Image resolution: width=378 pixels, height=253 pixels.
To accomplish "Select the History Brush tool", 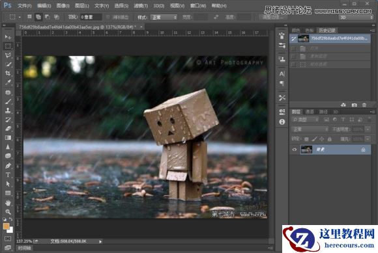I will pos(8,120).
